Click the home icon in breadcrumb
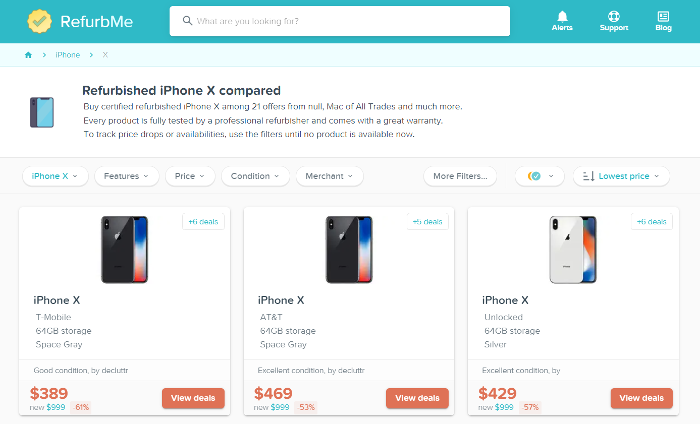Screen dimensions: 700x424 coord(28,55)
